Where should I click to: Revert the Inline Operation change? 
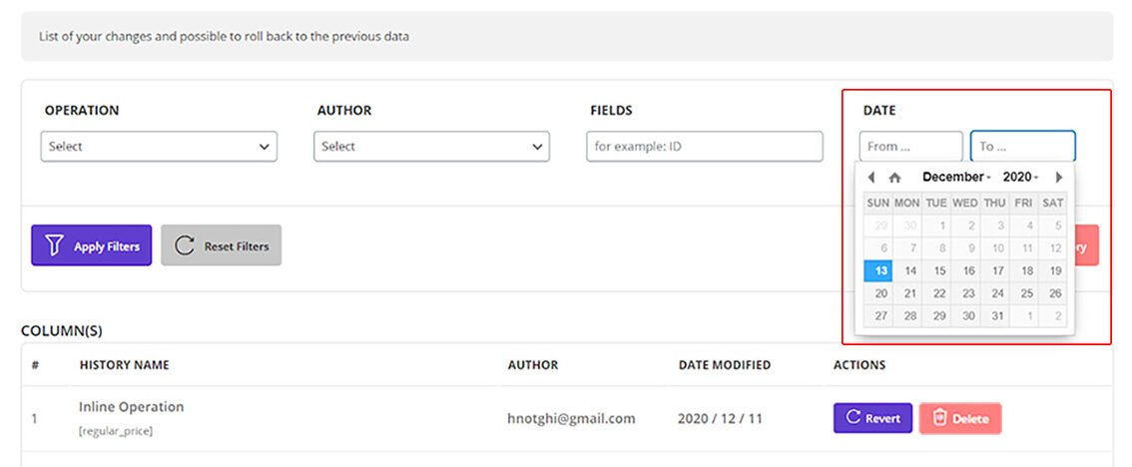[x=872, y=418]
